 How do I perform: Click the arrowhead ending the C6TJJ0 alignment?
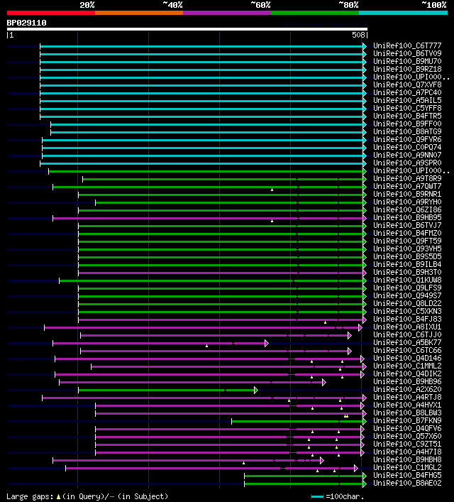350,336
